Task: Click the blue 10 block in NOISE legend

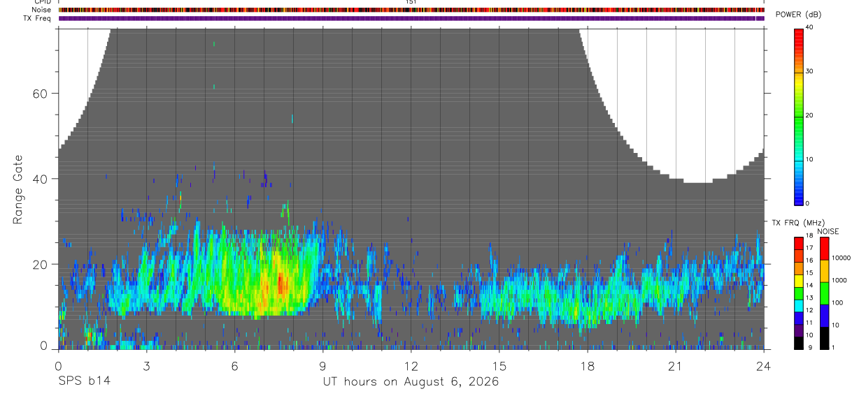Action: (825, 316)
